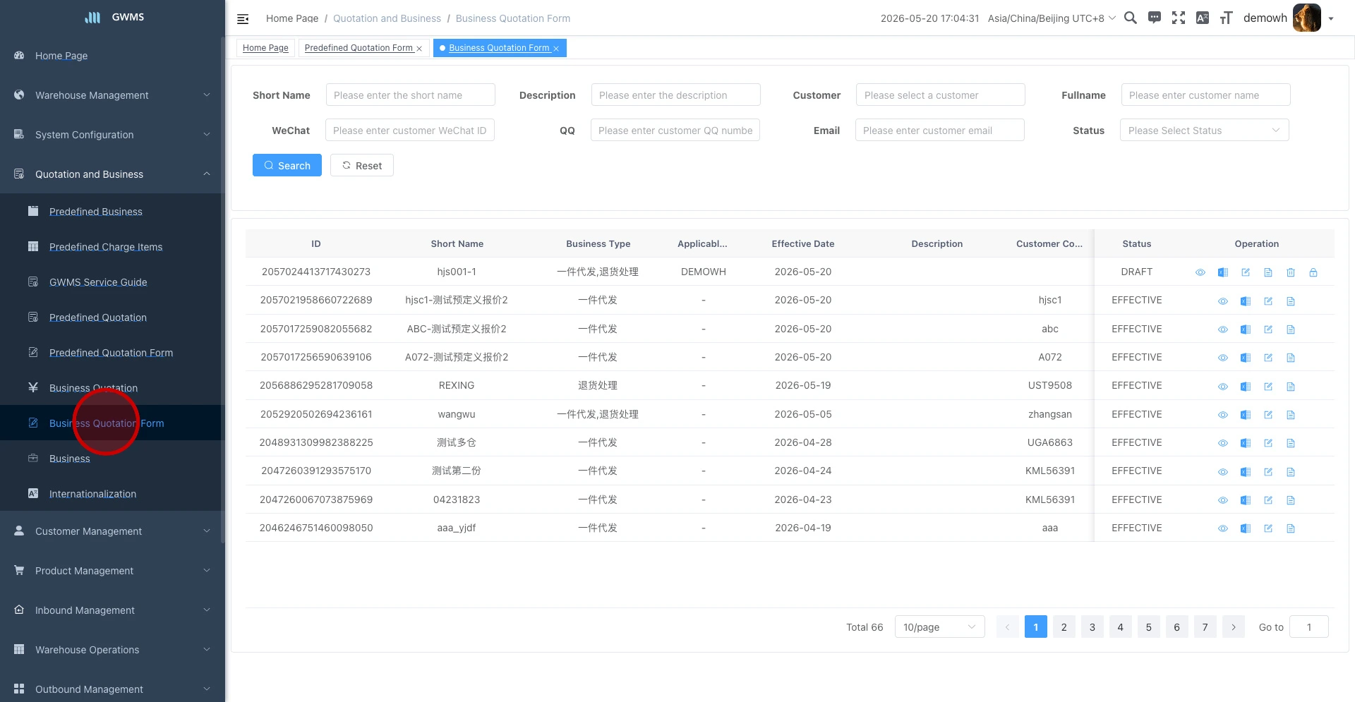Open the font size tool in the header
This screenshot has height=702, width=1355.
pos(1227,18)
